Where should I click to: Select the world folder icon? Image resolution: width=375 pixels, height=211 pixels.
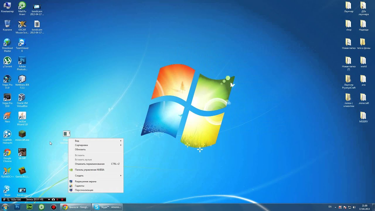click(x=363, y=62)
